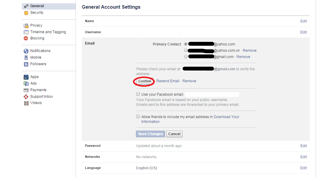Image resolution: width=331 pixels, height=177 pixels.
Task: Click the Videos film icon
Action: point(26,103)
